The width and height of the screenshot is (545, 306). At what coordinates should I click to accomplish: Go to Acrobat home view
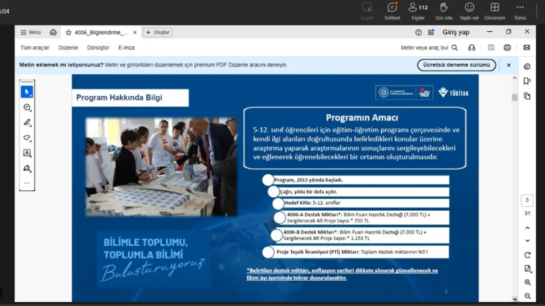[53, 32]
